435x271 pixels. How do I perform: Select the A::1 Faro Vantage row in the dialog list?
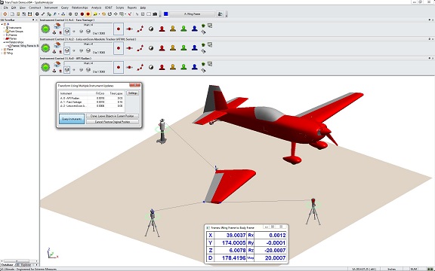pyautogui.click(x=91, y=102)
